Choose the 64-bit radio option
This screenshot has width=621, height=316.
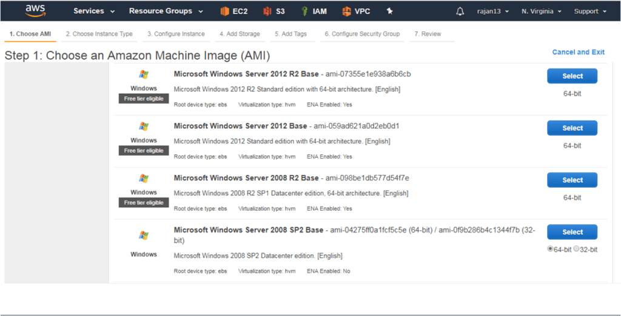click(x=550, y=249)
